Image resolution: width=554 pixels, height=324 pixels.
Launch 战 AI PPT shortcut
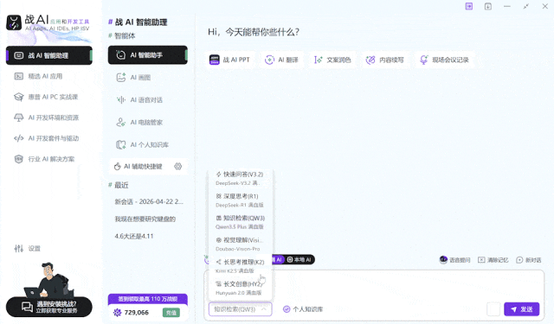click(x=229, y=60)
